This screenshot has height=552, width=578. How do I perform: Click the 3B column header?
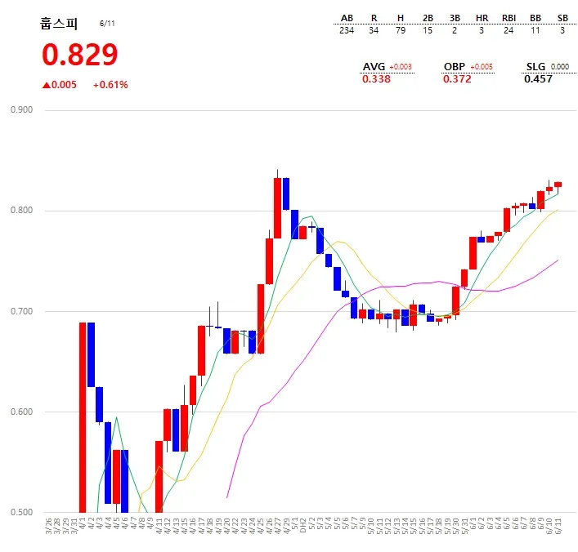click(x=455, y=18)
